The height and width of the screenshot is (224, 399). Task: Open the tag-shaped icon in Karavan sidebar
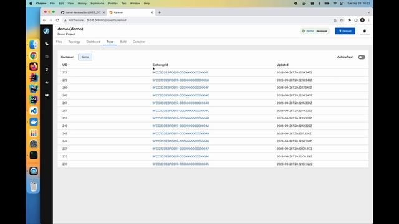(x=47, y=44)
